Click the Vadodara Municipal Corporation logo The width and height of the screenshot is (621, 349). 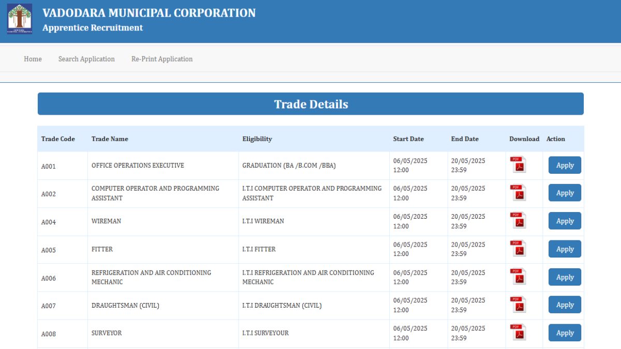click(20, 19)
